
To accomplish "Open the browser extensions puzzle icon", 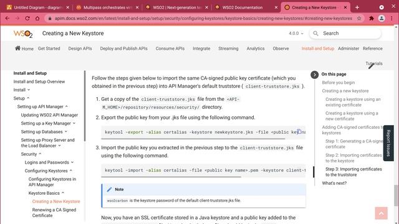I will (372, 18).
